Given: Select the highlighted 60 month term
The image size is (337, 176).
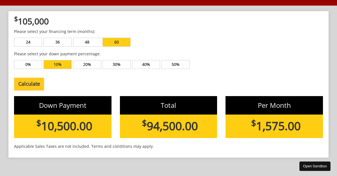Looking at the screenshot, I should 116,42.
